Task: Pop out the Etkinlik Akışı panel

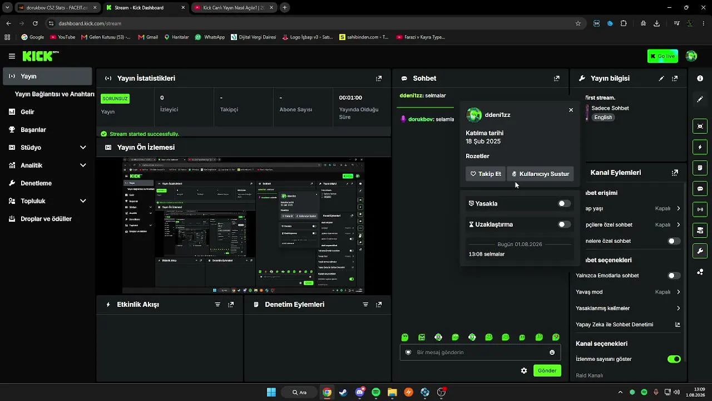Action: point(231,305)
